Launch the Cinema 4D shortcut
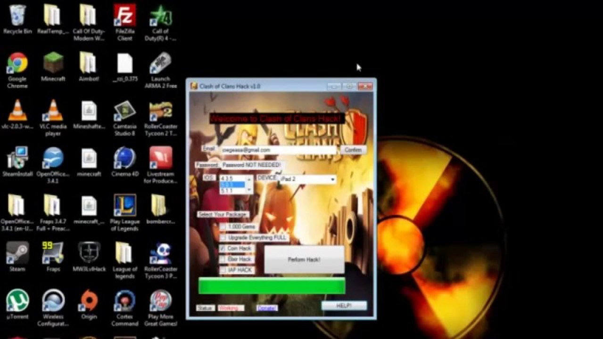Viewport: 603px width, 339px height. pos(125,162)
